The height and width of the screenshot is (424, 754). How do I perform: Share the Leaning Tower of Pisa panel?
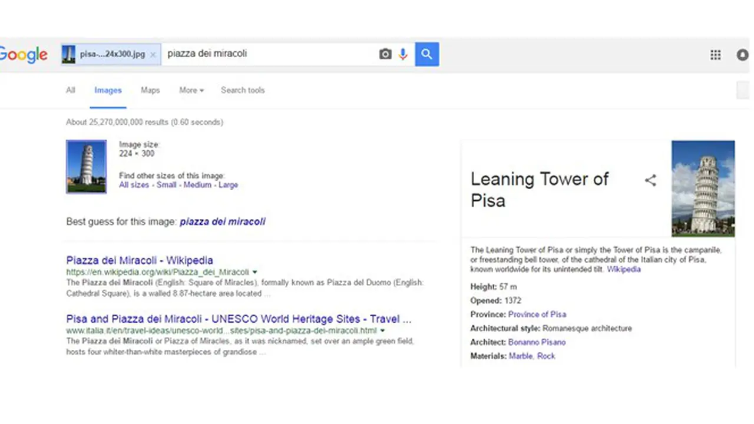point(650,180)
